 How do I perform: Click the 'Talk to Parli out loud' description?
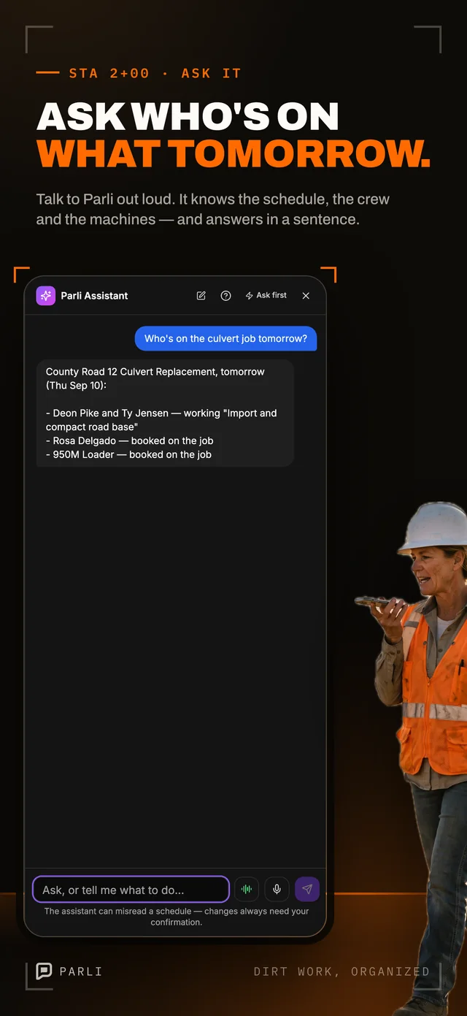tap(213, 209)
